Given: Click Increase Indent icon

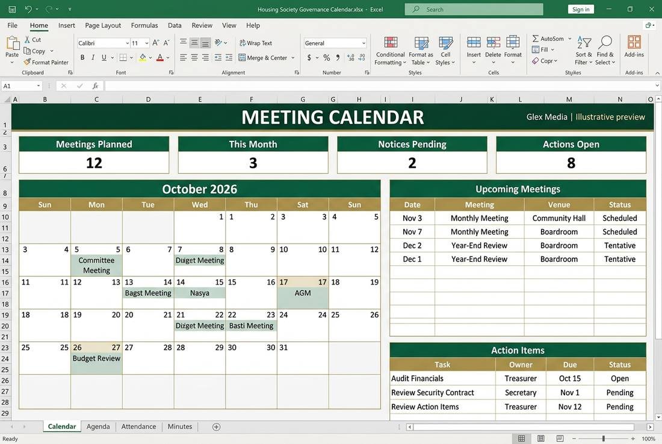Looking at the screenshot, I should 229,57.
